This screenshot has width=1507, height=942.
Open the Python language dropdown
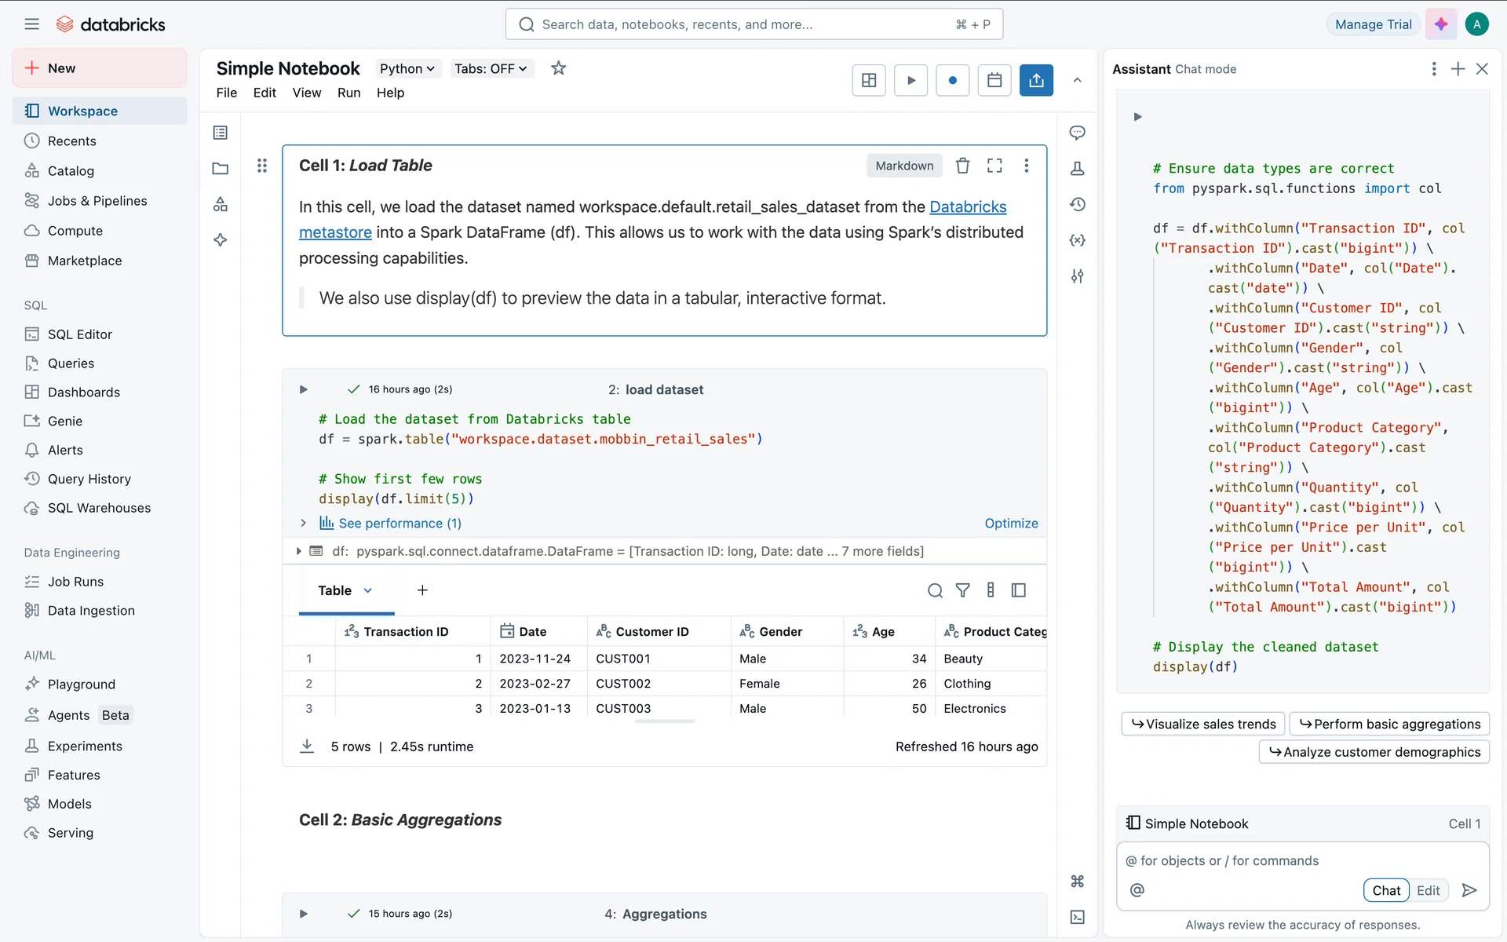pyautogui.click(x=407, y=68)
